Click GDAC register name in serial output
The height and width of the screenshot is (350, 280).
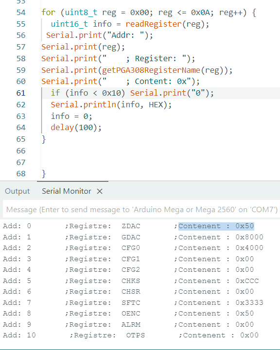point(131,237)
